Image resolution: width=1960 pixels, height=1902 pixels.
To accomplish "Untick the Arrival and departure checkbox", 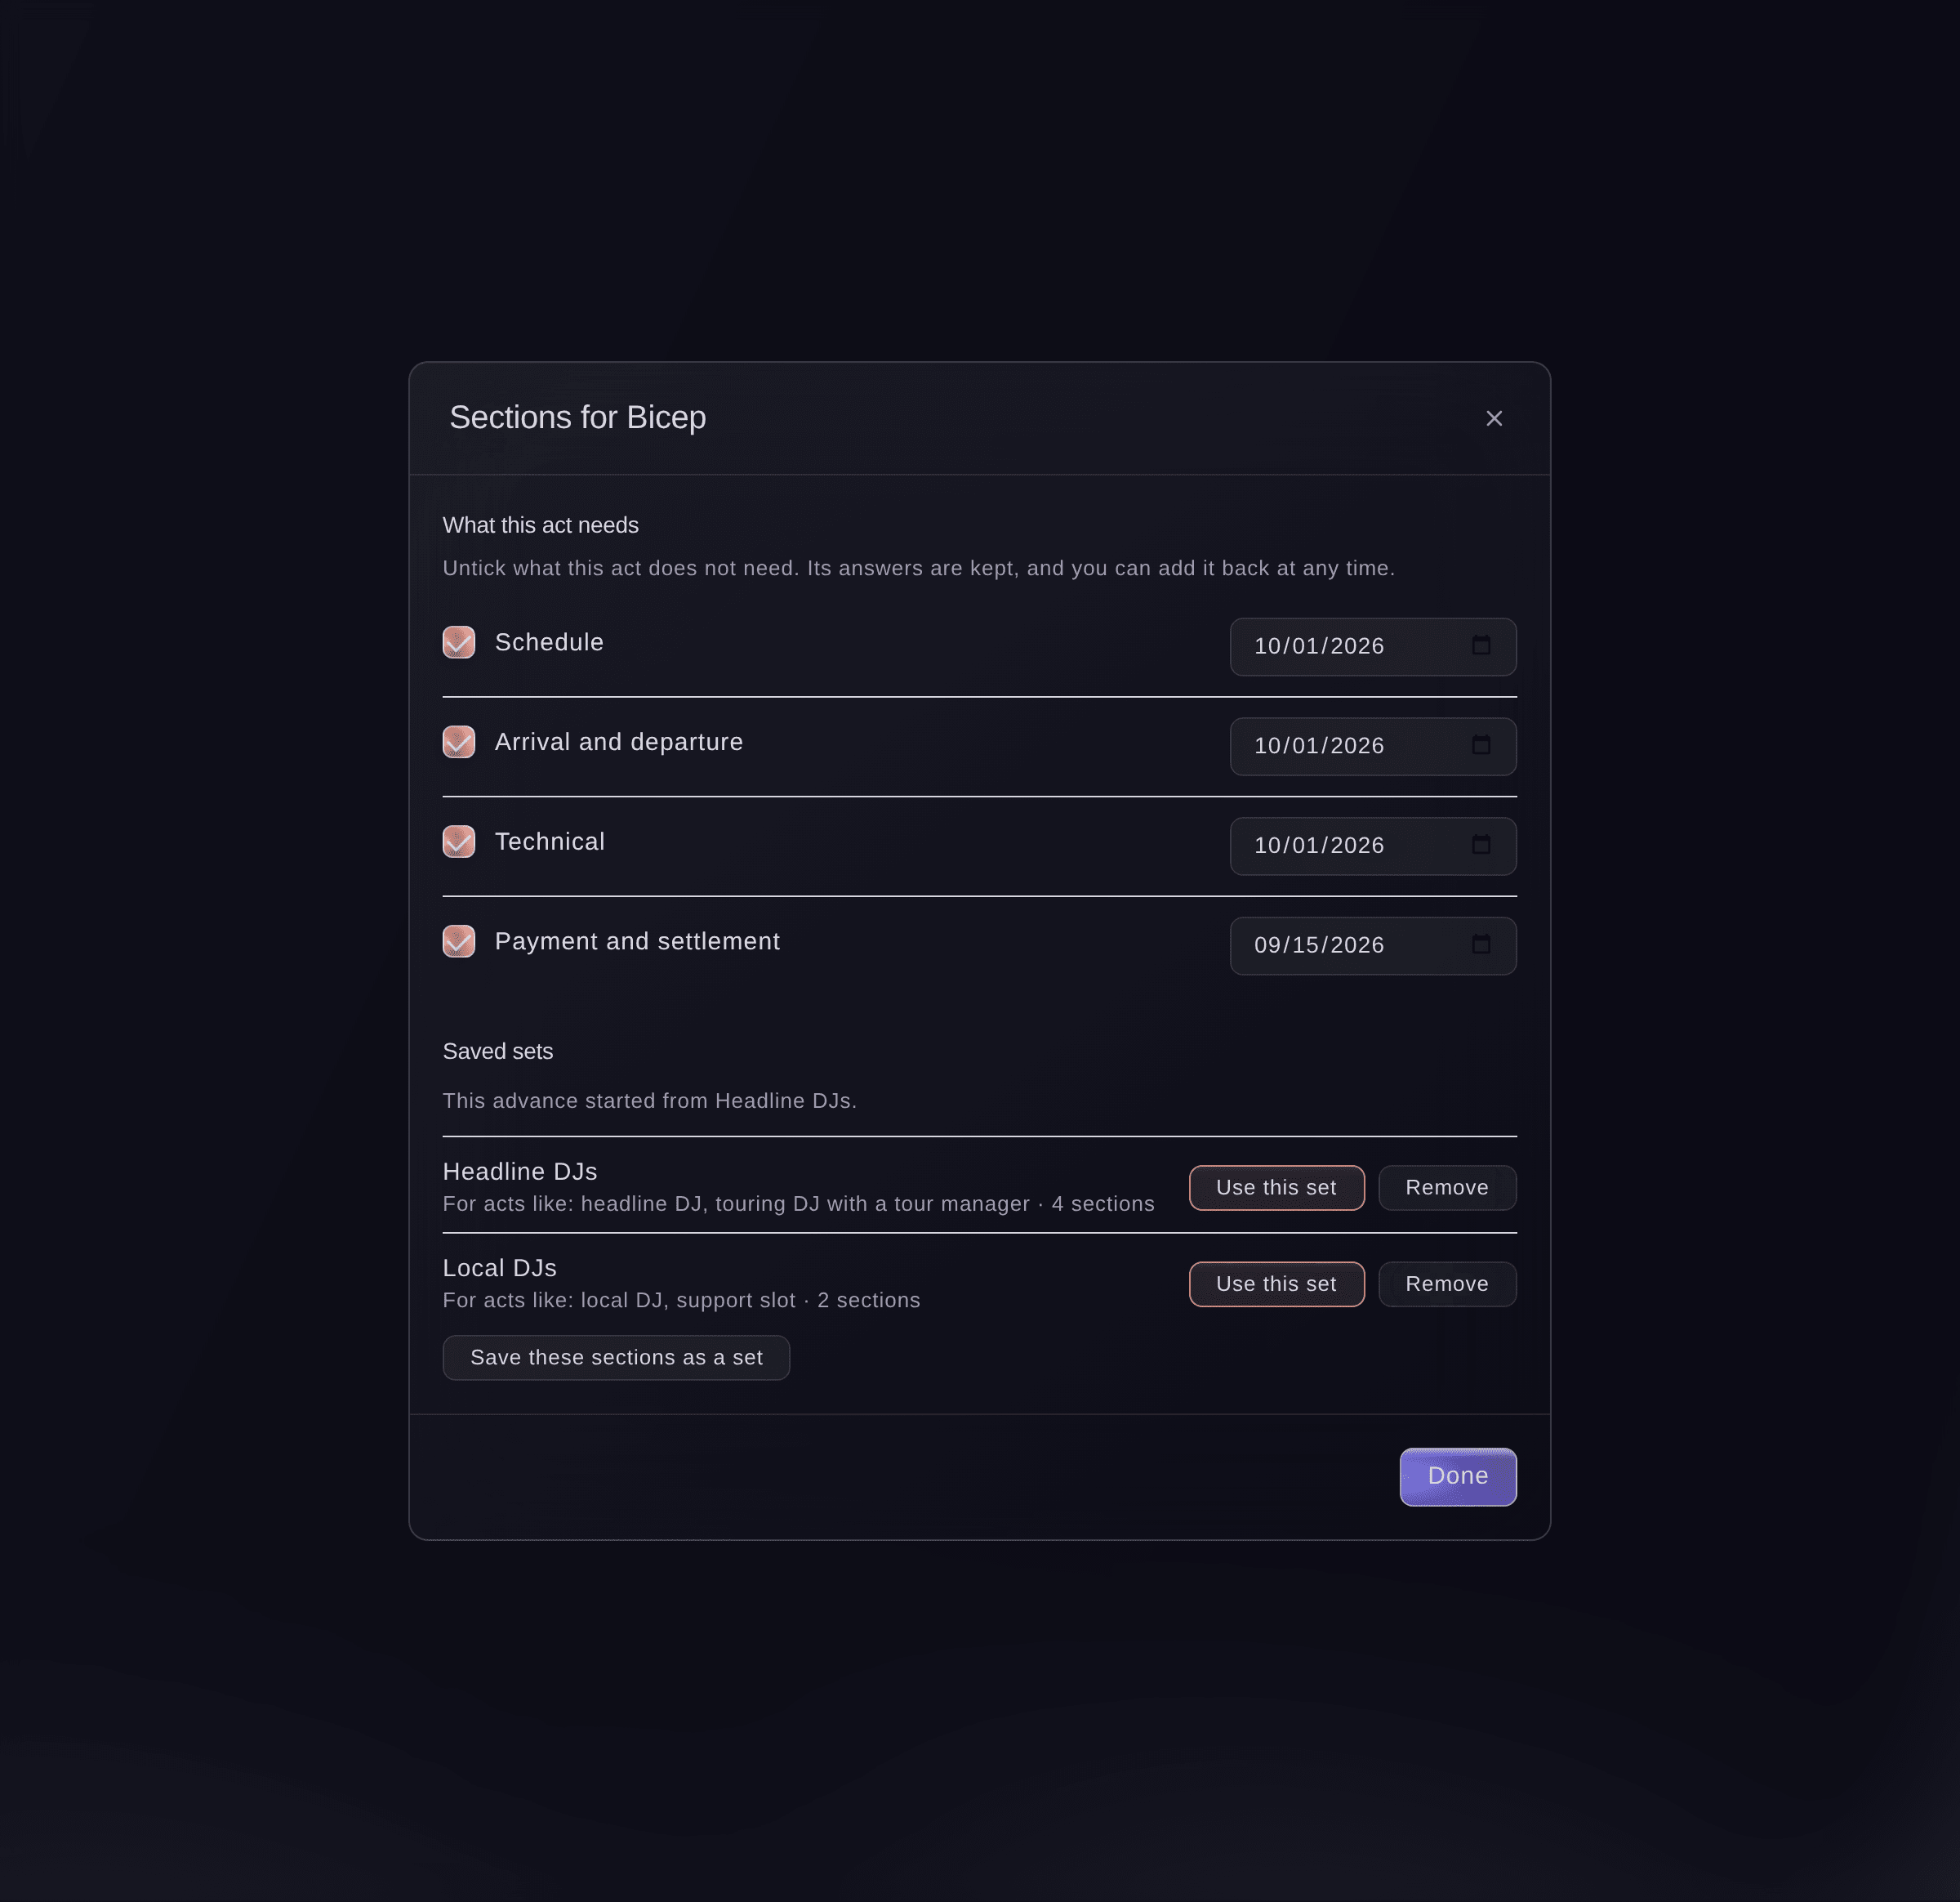I will [459, 743].
